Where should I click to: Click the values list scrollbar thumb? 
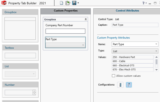(x=156, y=62)
